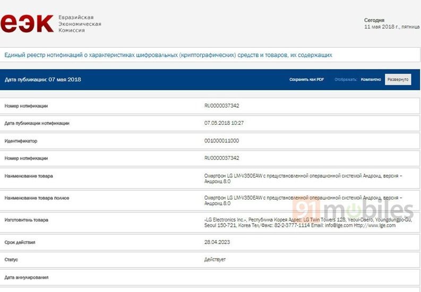Click the ЕЭК logo
Image resolution: width=421 pixels, height=292 pixels.
coord(27,23)
